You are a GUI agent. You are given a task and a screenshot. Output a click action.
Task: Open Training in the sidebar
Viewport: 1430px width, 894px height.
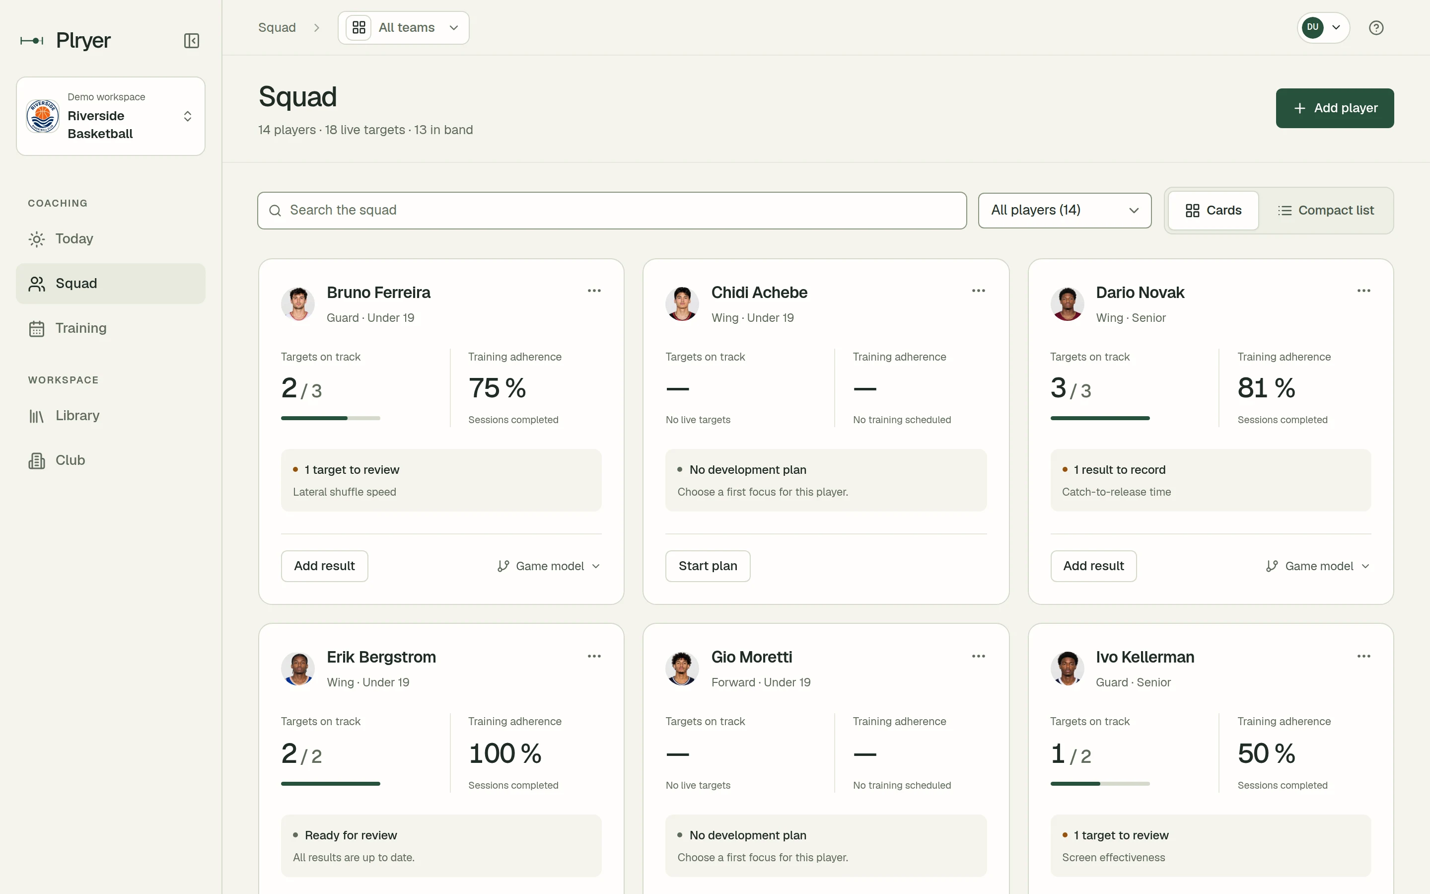pos(111,328)
